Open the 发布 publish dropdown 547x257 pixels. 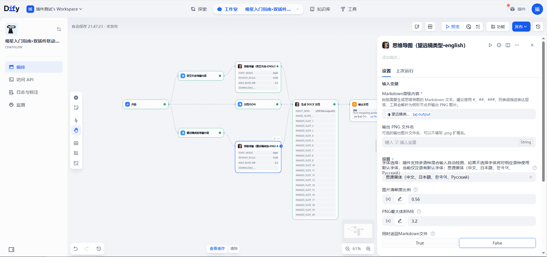click(521, 27)
